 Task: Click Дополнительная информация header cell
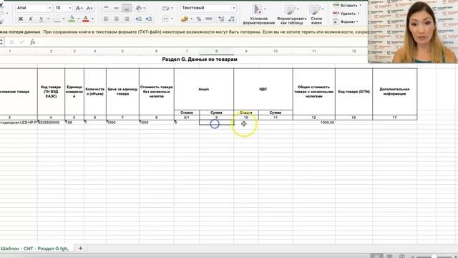point(394,92)
